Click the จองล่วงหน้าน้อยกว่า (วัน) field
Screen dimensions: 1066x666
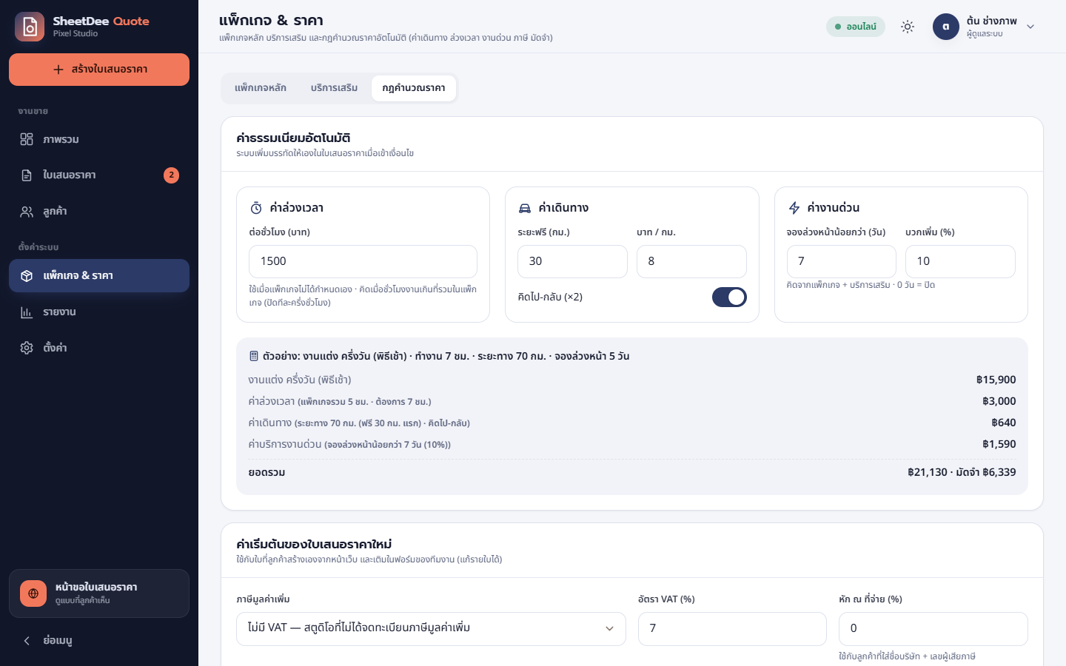click(x=842, y=261)
